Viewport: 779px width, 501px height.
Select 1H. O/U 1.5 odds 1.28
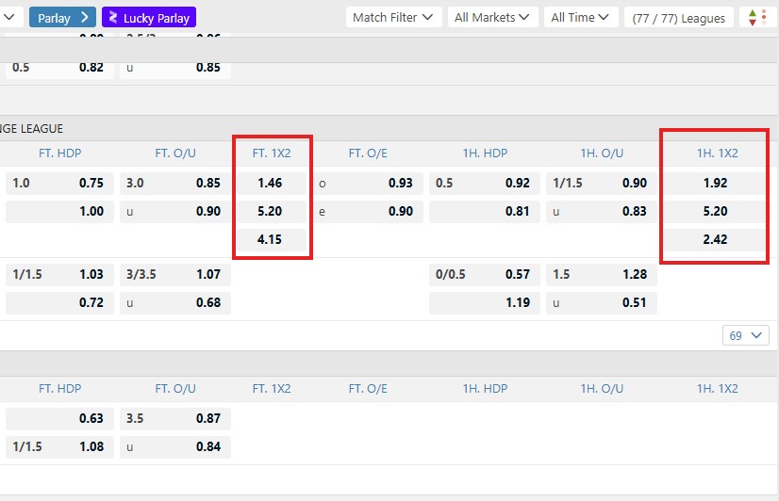tap(601, 274)
